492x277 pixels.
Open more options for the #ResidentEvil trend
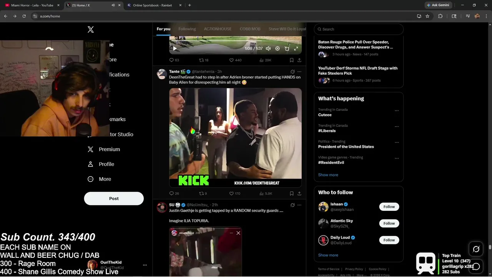(x=397, y=158)
